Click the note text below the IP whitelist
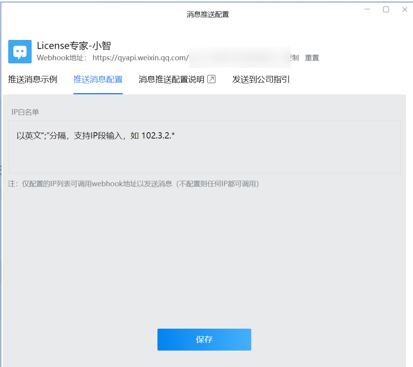Image resolution: width=413 pixels, height=367 pixels. 134,183
